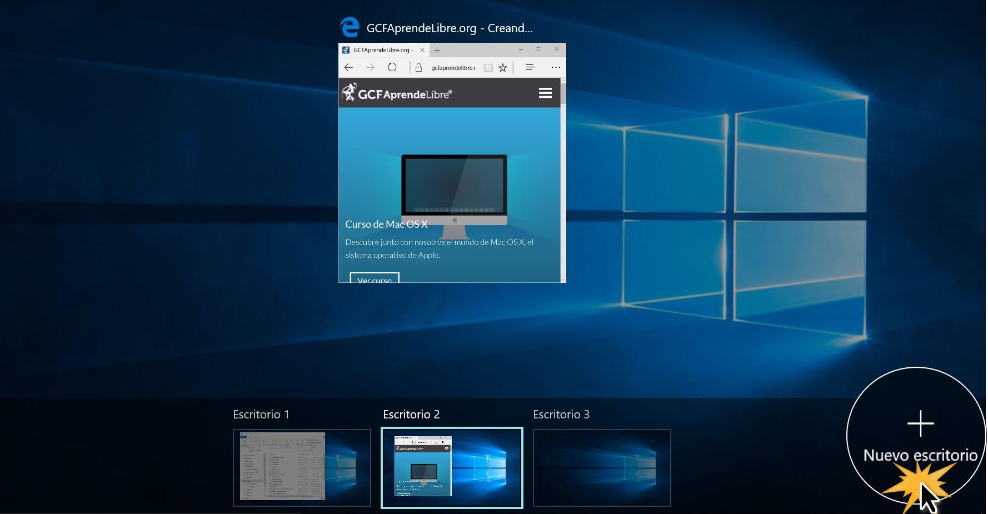This screenshot has height=514, width=988.
Task: Close the GCFAprendeLibre.org tab
Action: (x=422, y=50)
